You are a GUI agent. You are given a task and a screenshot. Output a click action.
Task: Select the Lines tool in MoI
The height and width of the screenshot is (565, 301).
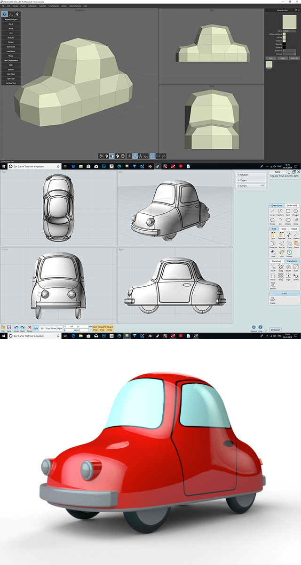tap(272, 213)
